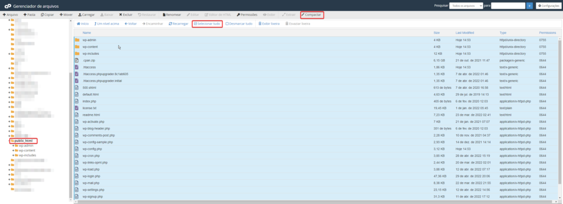The image size is (563, 204).
Task: Go to Início home directory
Action: coord(82,24)
